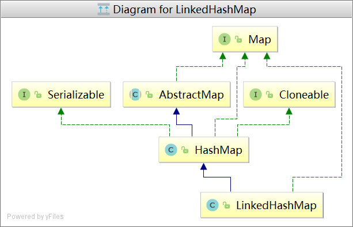
Task: Select the HashMap class node
Action: pos(204,150)
